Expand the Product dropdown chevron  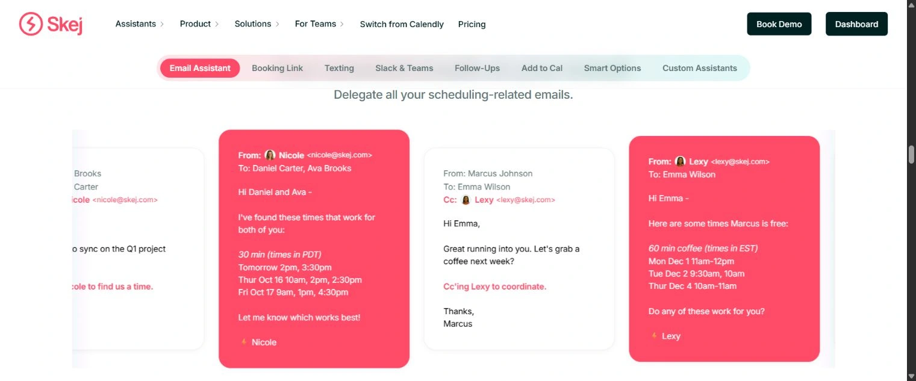pos(217,24)
